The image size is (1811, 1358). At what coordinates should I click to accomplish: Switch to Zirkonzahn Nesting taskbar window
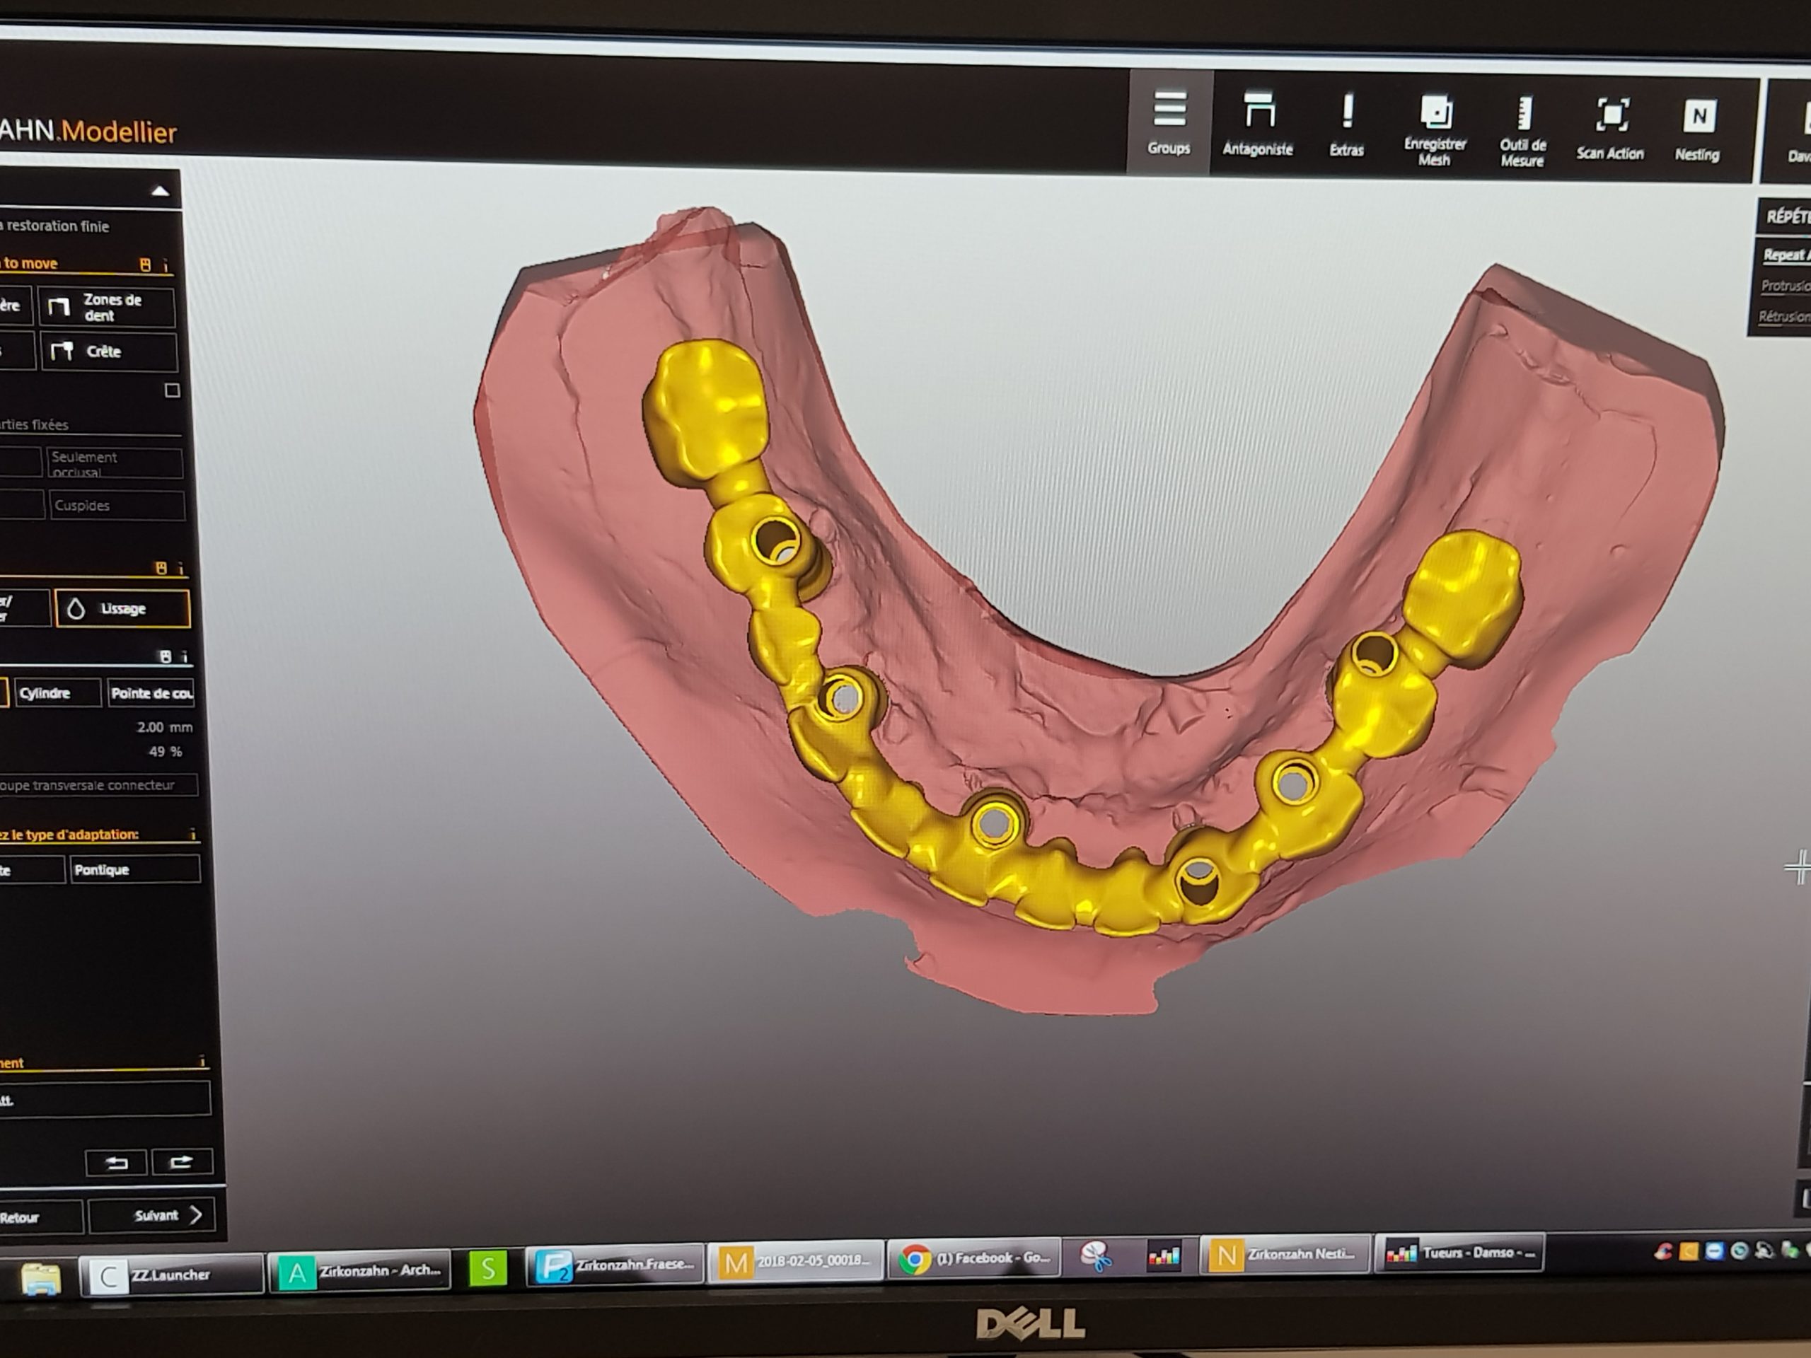[x=1285, y=1254]
